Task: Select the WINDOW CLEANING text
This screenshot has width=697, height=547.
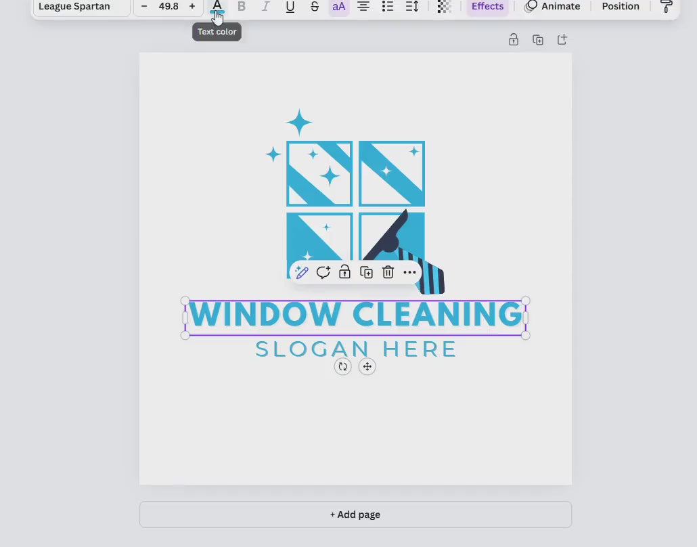Action: [x=355, y=314]
